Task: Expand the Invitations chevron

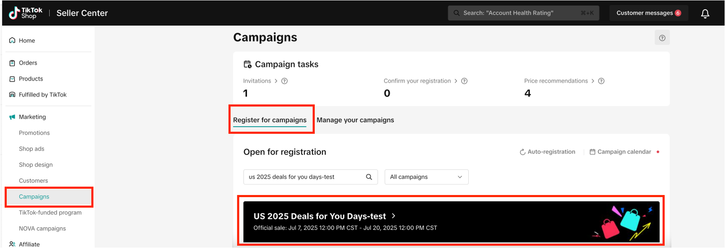Action: [x=276, y=81]
